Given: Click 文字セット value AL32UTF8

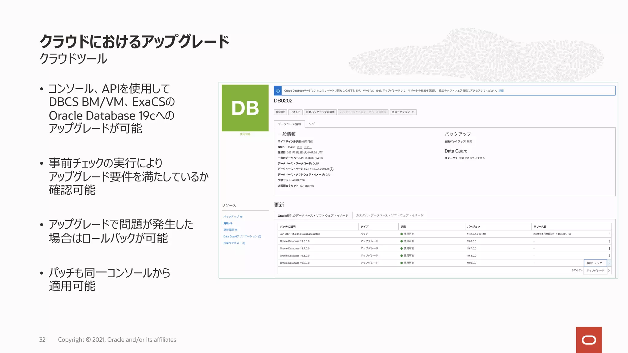Looking at the screenshot, I should pos(298,180).
